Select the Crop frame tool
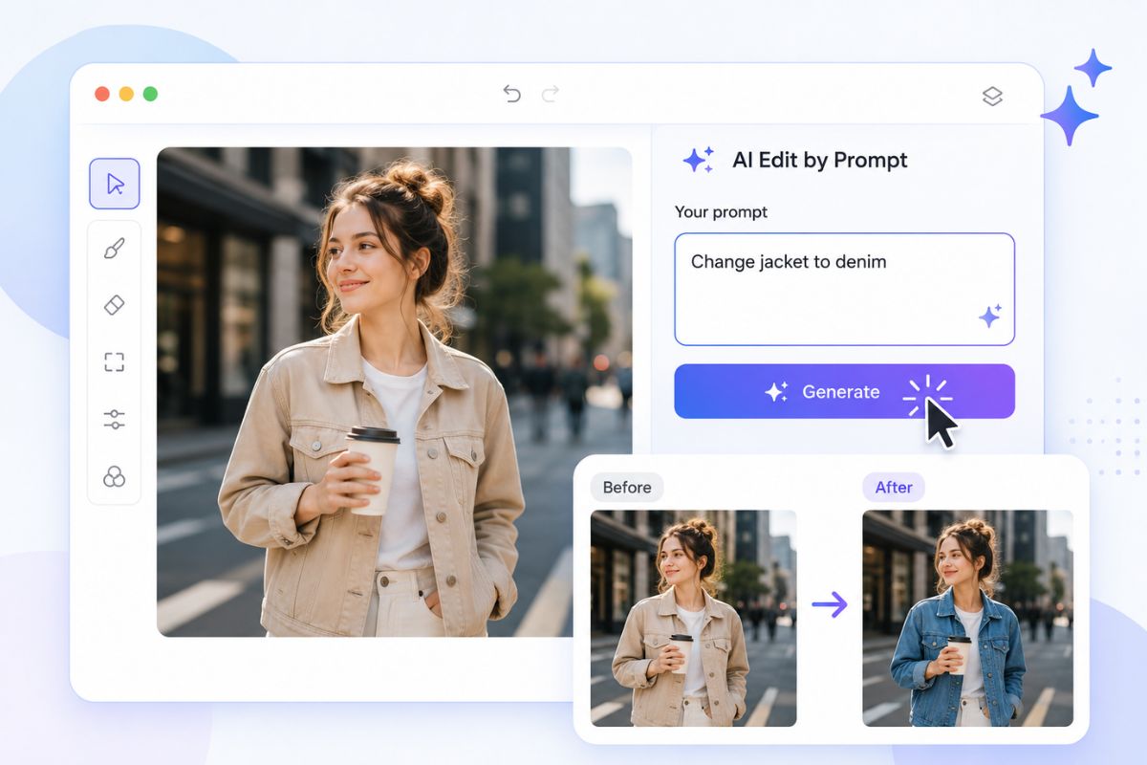Screen dimensions: 1147x765 pos(114,362)
